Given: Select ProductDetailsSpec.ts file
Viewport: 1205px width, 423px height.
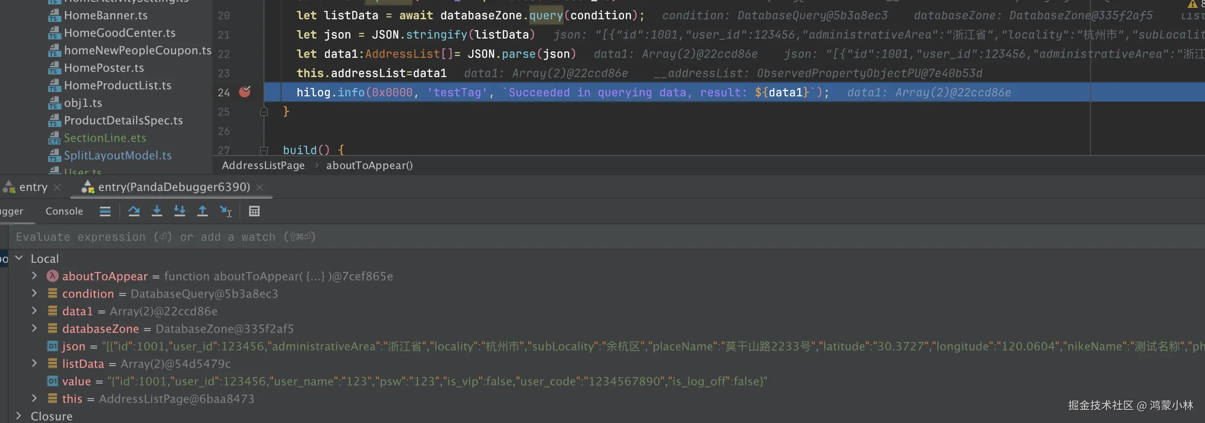Looking at the screenshot, I should click(x=123, y=120).
